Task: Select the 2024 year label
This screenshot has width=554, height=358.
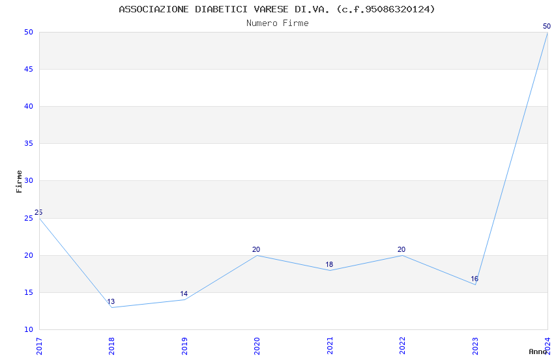Action: (547, 346)
